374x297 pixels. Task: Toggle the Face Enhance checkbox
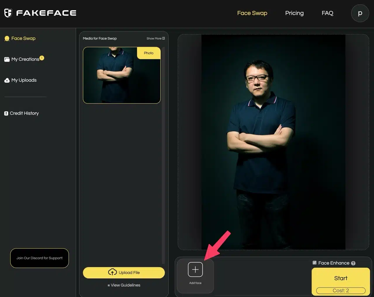coord(314,263)
